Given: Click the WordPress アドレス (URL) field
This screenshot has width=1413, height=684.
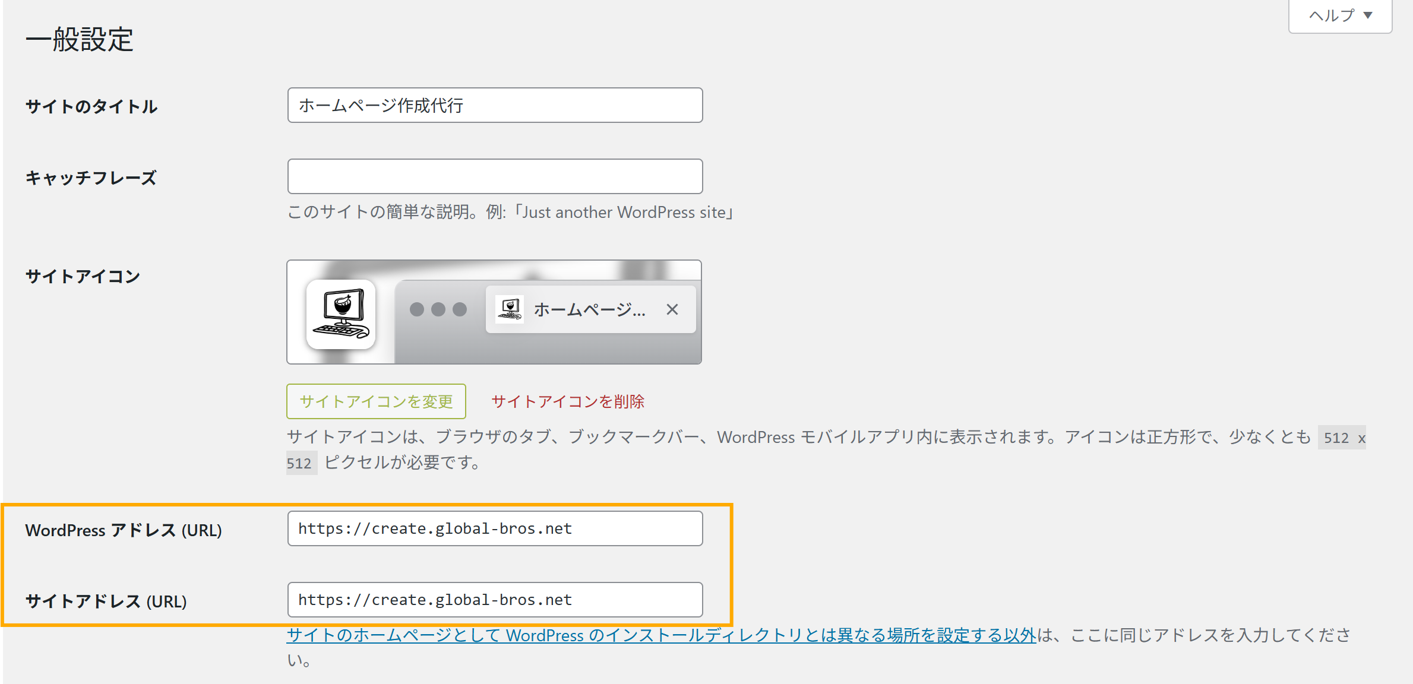Looking at the screenshot, I should (495, 528).
